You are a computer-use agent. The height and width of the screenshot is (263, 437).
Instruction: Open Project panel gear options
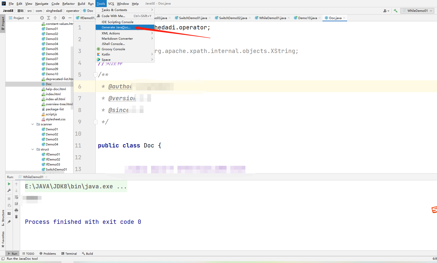pyautogui.click(x=63, y=18)
